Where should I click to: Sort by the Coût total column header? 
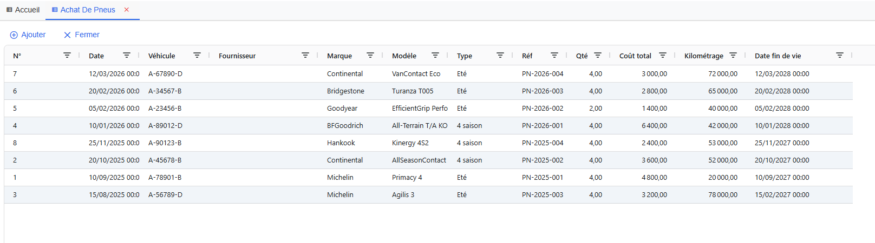[635, 56]
